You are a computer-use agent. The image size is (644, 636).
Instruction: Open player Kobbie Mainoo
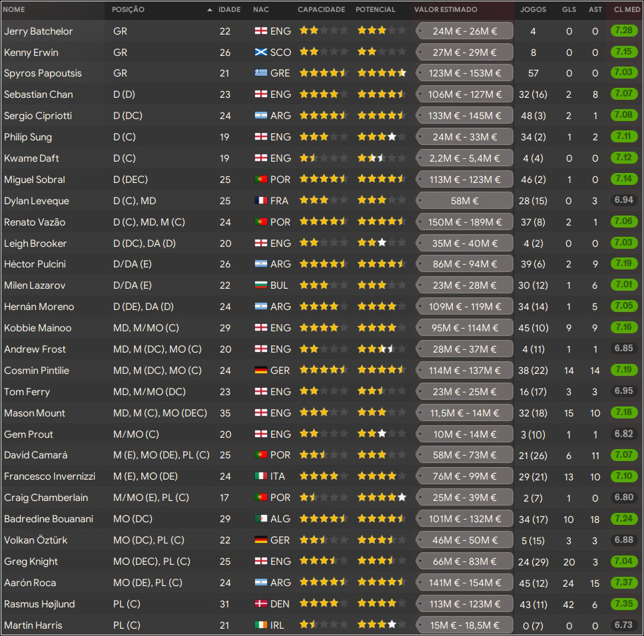pos(38,328)
